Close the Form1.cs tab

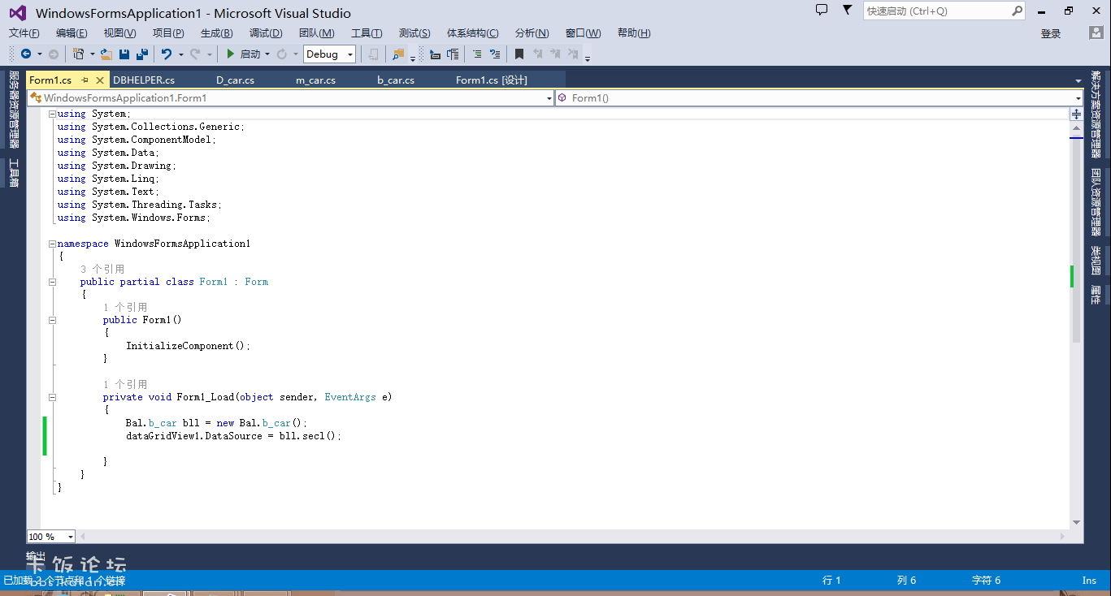(100, 80)
